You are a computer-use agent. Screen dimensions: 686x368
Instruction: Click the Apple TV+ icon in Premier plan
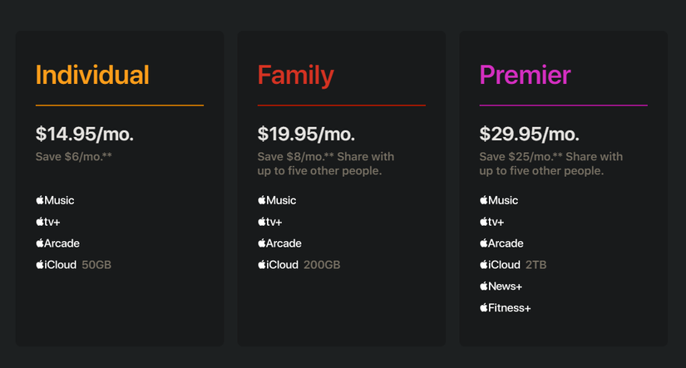point(493,222)
